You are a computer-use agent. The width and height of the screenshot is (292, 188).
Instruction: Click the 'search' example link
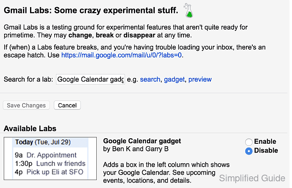coord(150,79)
